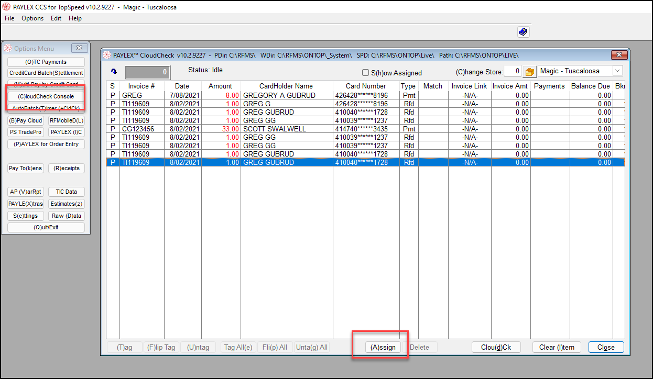Open the S(e)ttings option
Screen dimensions: 653x379
click(26, 216)
